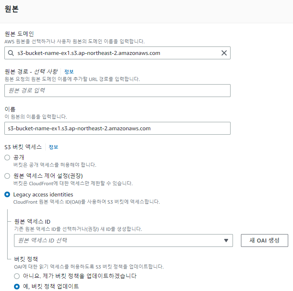Click the 원본 도메인 label text

point(19,34)
